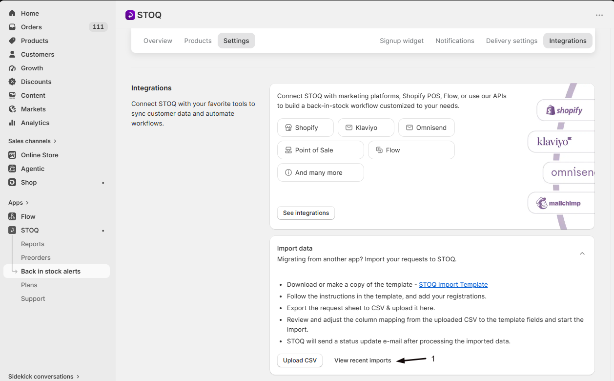
Task: Click View recent imports
Action: click(x=363, y=360)
